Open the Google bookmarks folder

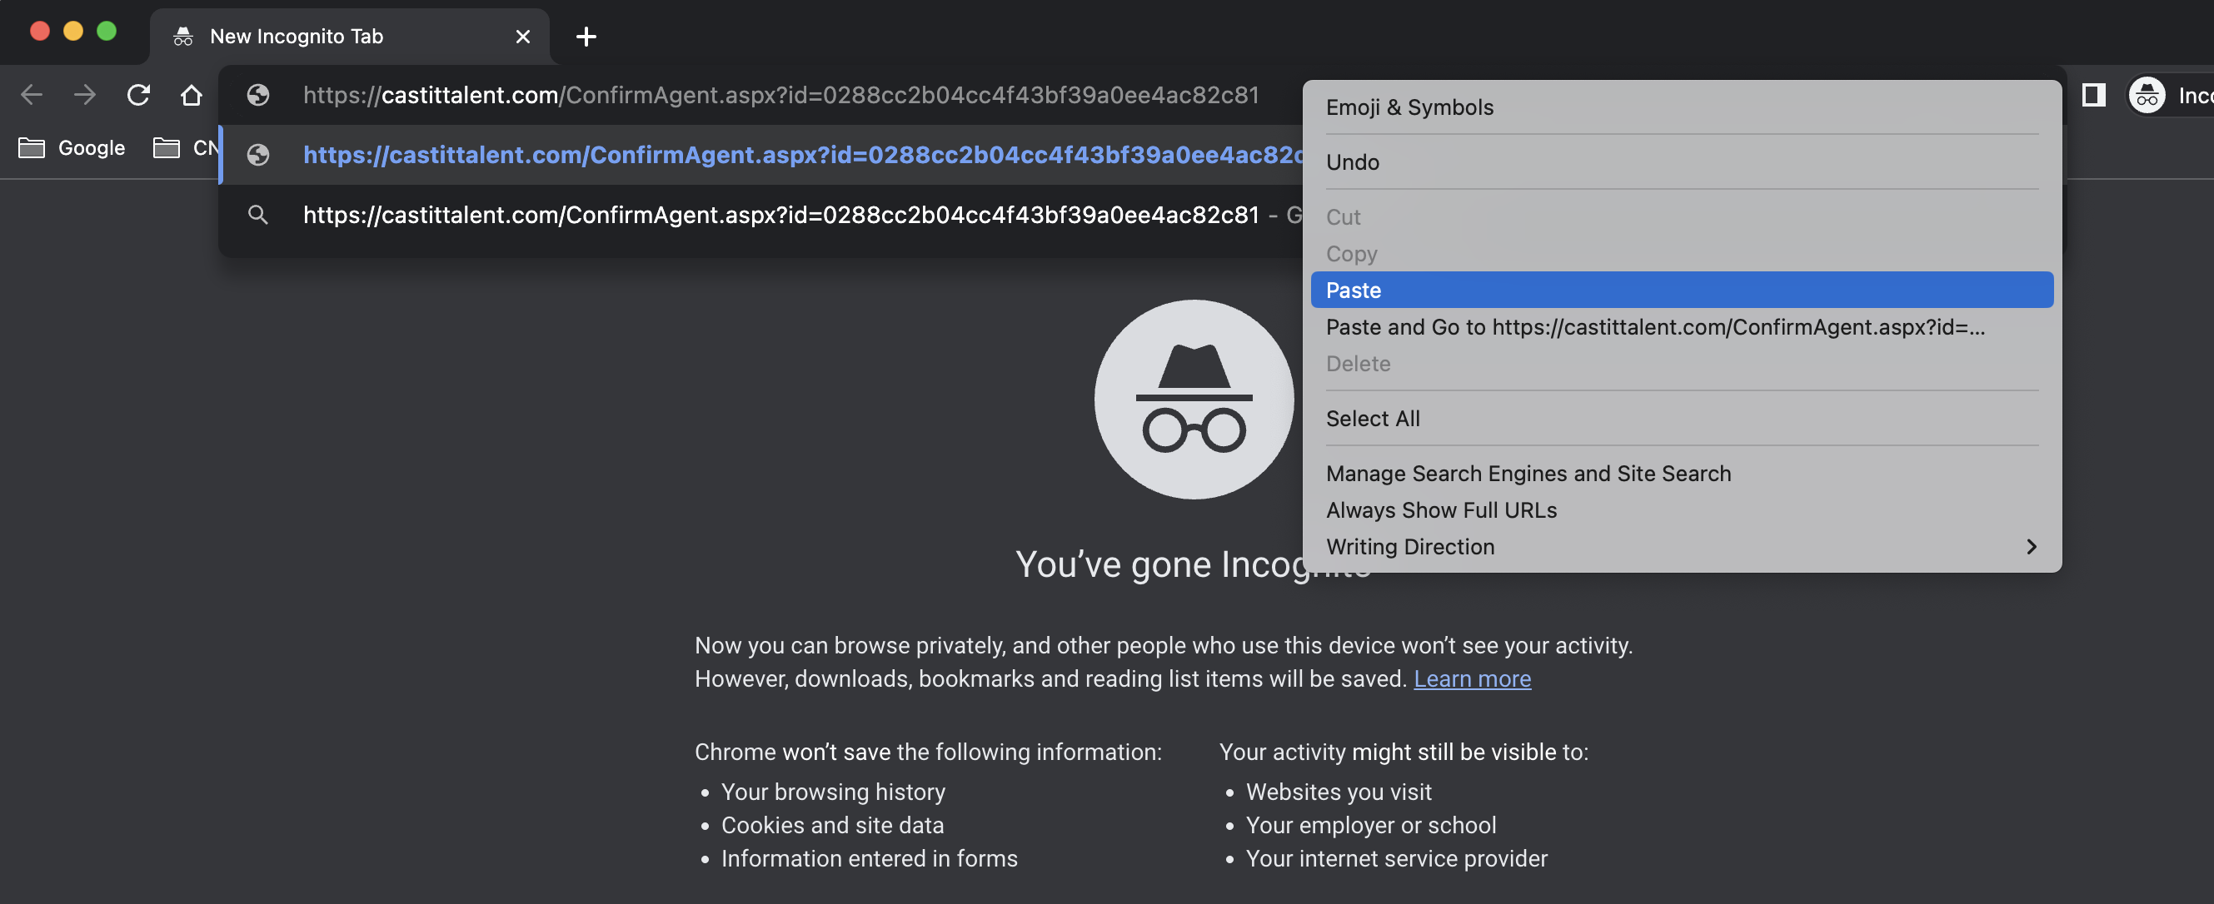click(72, 148)
